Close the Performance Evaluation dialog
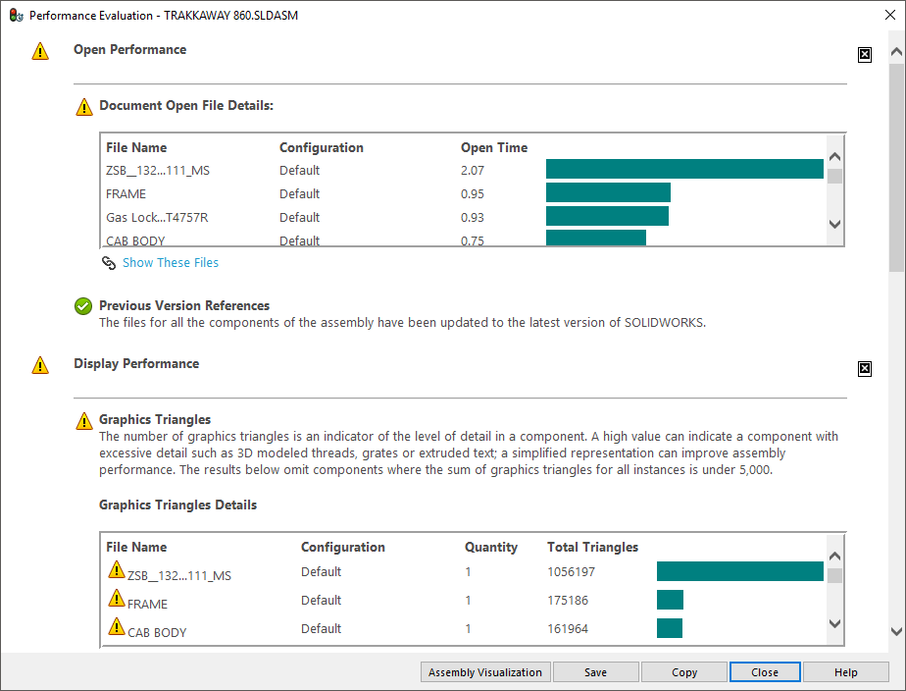 click(x=765, y=672)
